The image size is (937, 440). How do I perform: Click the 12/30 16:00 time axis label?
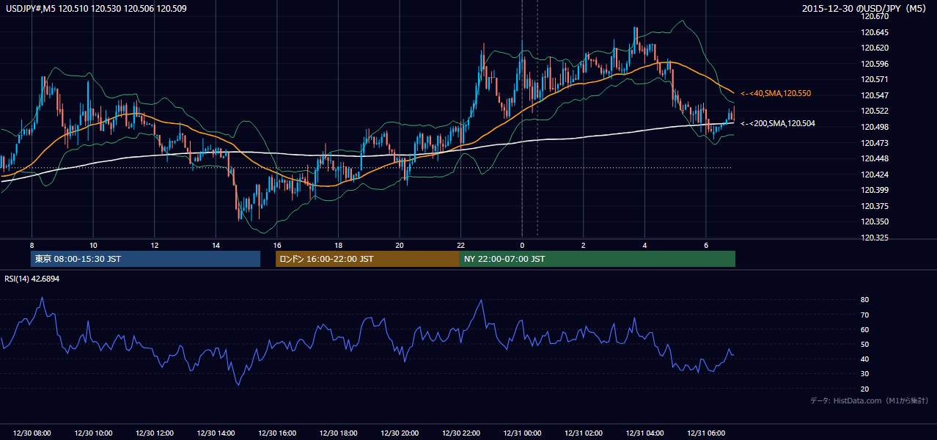coord(276,433)
